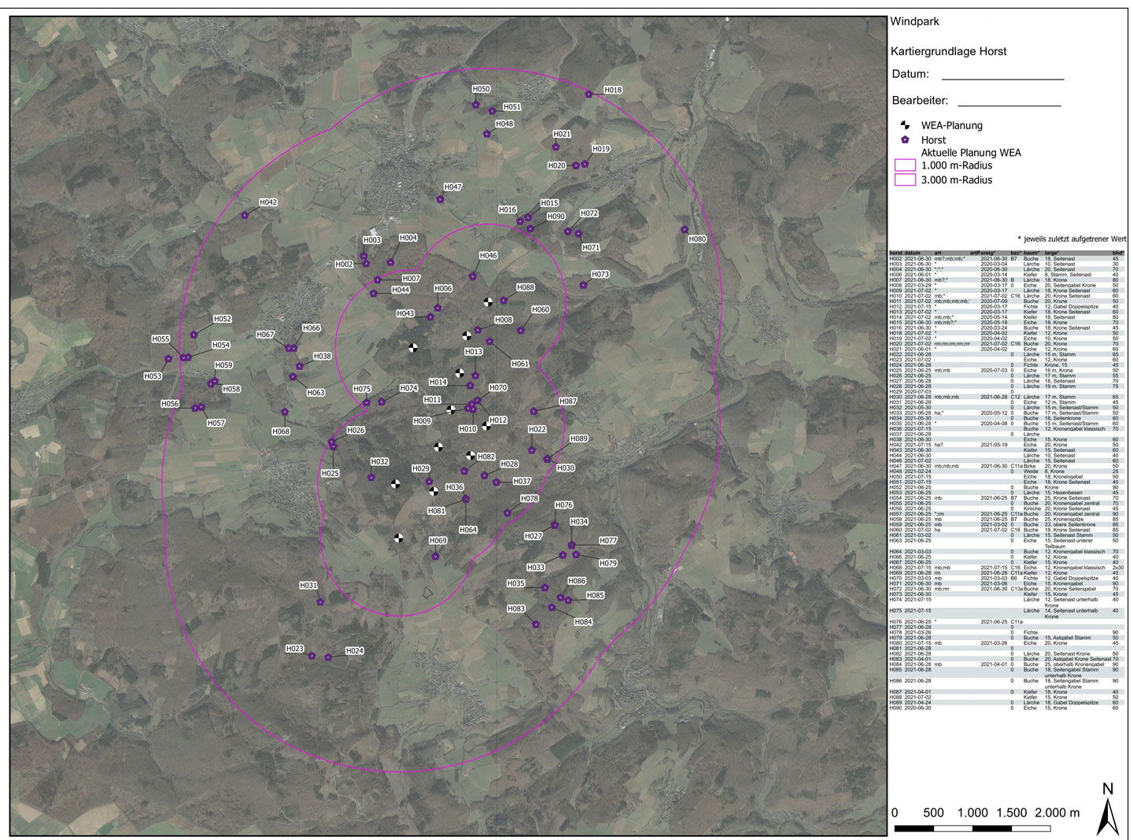
Task: Click the map scale bar
Action: click(961, 828)
